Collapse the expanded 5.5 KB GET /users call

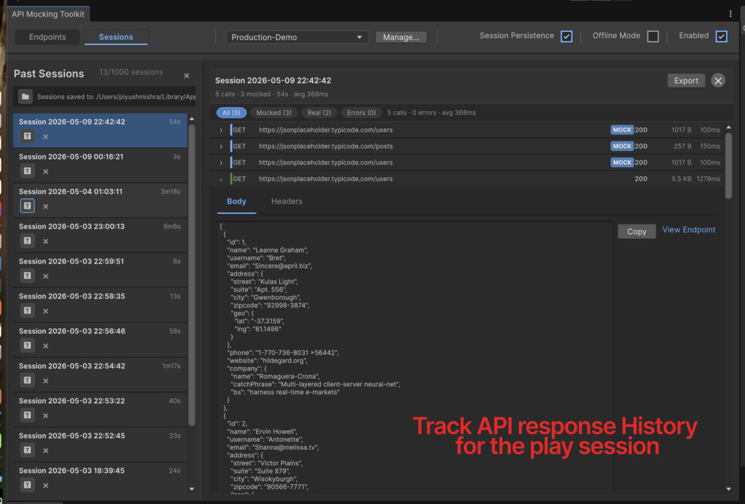[221, 179]
